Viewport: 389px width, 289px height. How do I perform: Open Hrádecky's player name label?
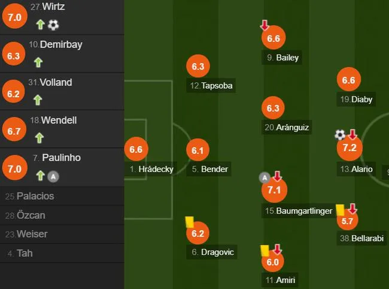pos(151,169)
